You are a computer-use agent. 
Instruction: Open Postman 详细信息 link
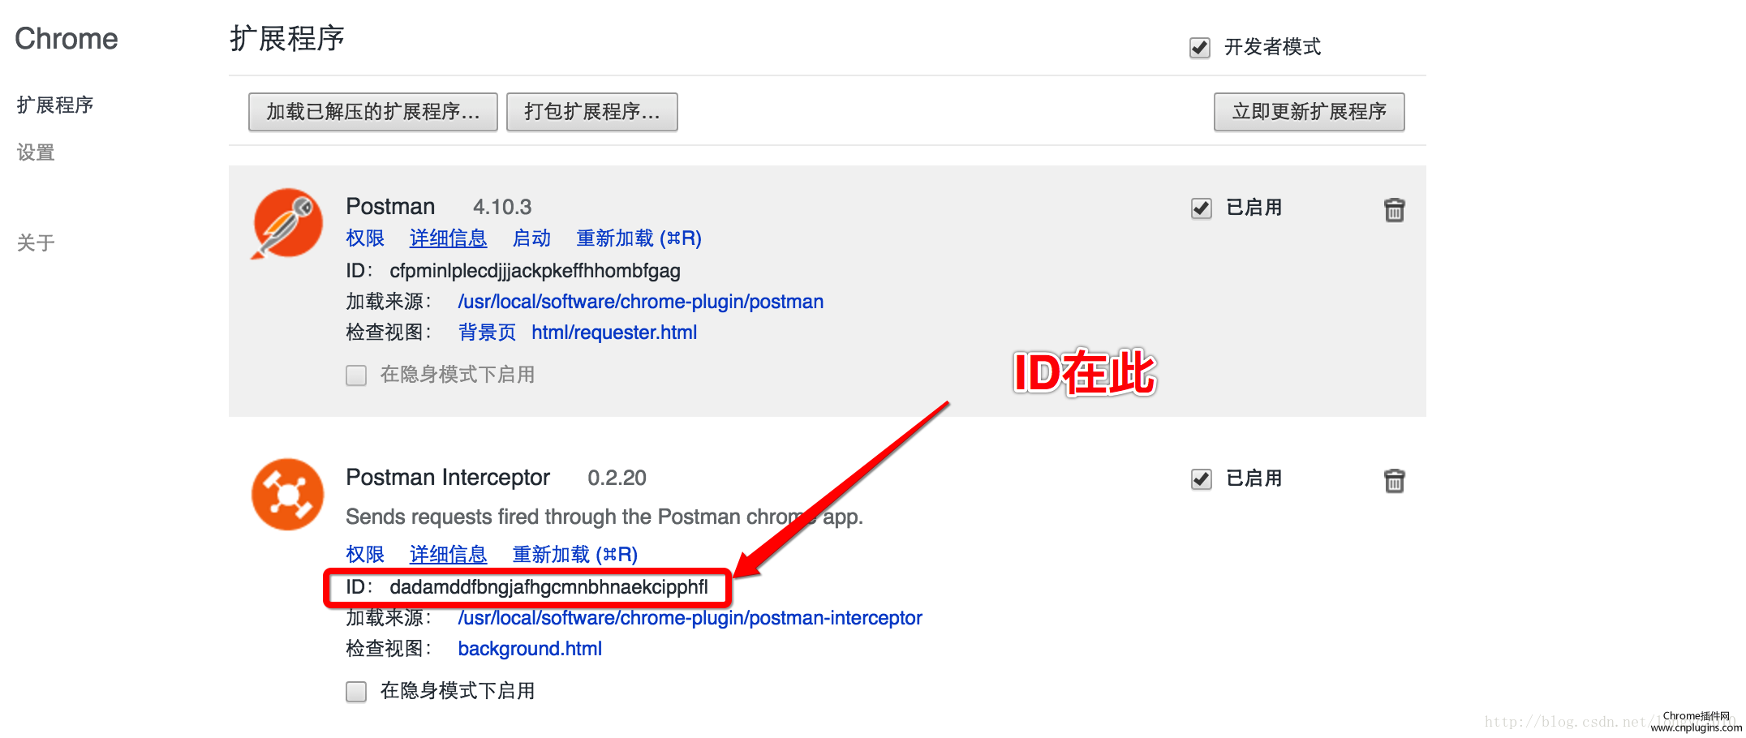448,238
